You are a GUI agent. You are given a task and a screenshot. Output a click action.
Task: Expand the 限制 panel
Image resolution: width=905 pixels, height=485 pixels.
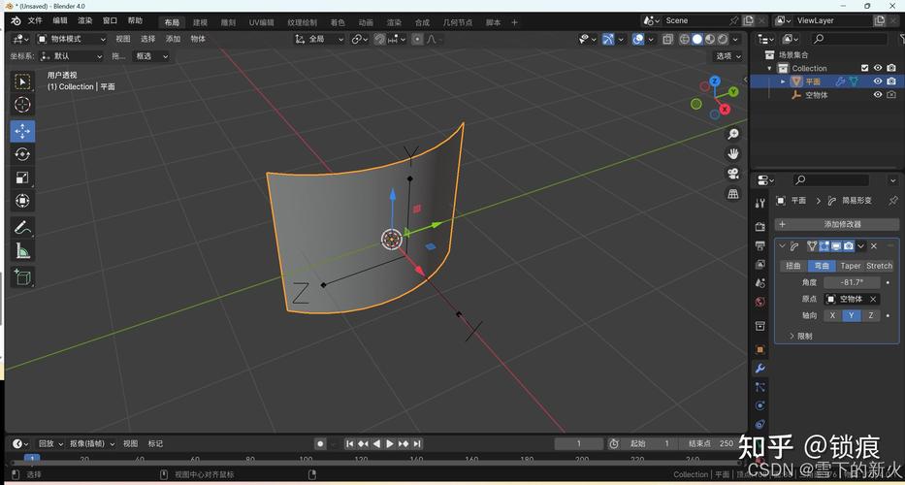[x=801, y=336]
